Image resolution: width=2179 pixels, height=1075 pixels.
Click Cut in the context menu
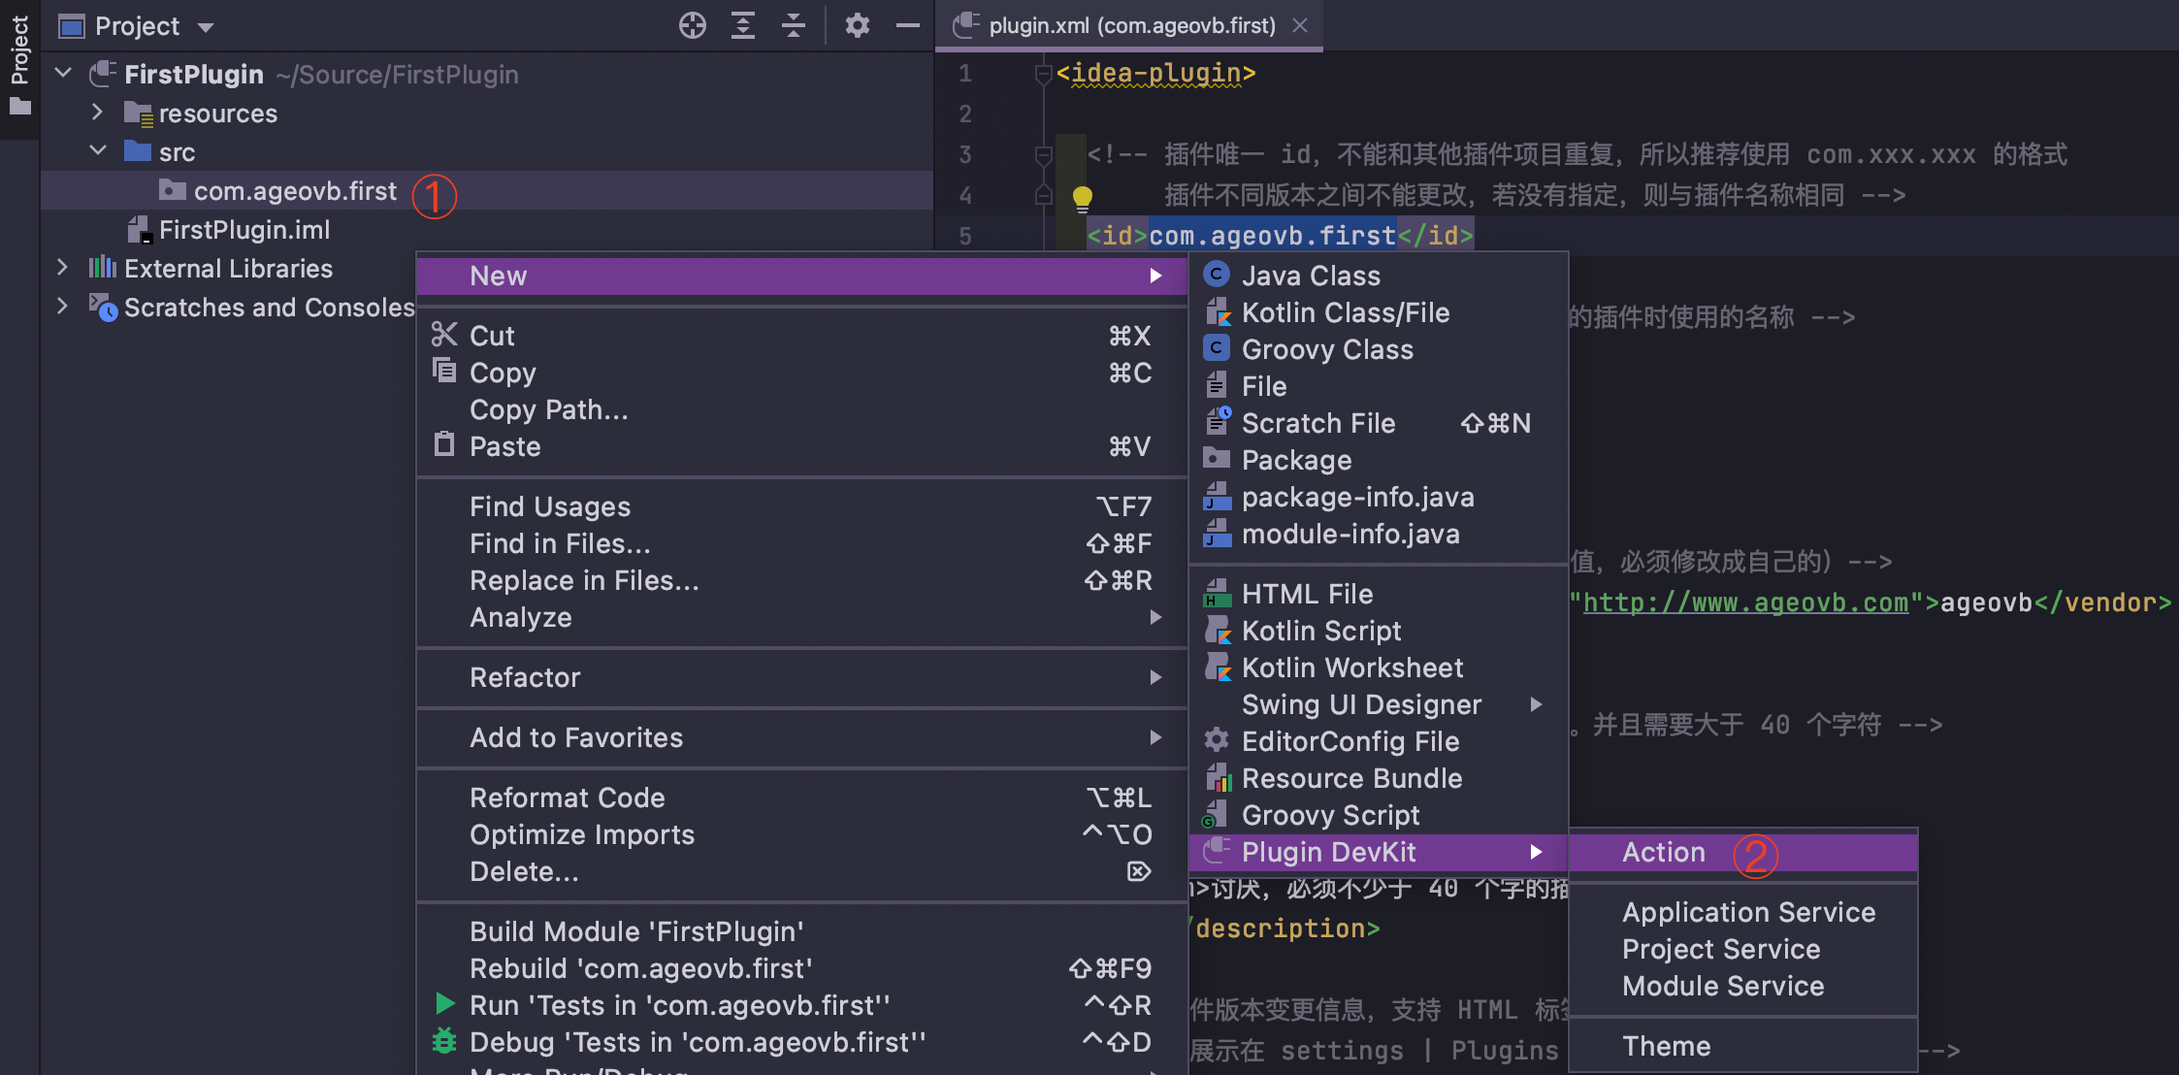802,336
